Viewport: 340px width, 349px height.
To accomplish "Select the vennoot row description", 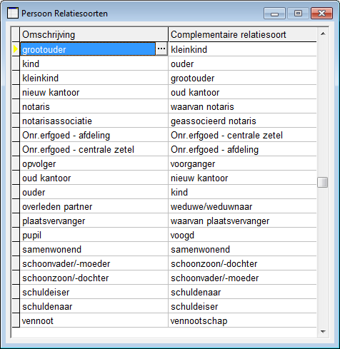I will click(x=94, y=320).
